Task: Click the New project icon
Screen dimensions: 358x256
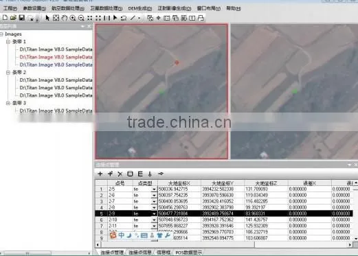Action: click(5, 18)
